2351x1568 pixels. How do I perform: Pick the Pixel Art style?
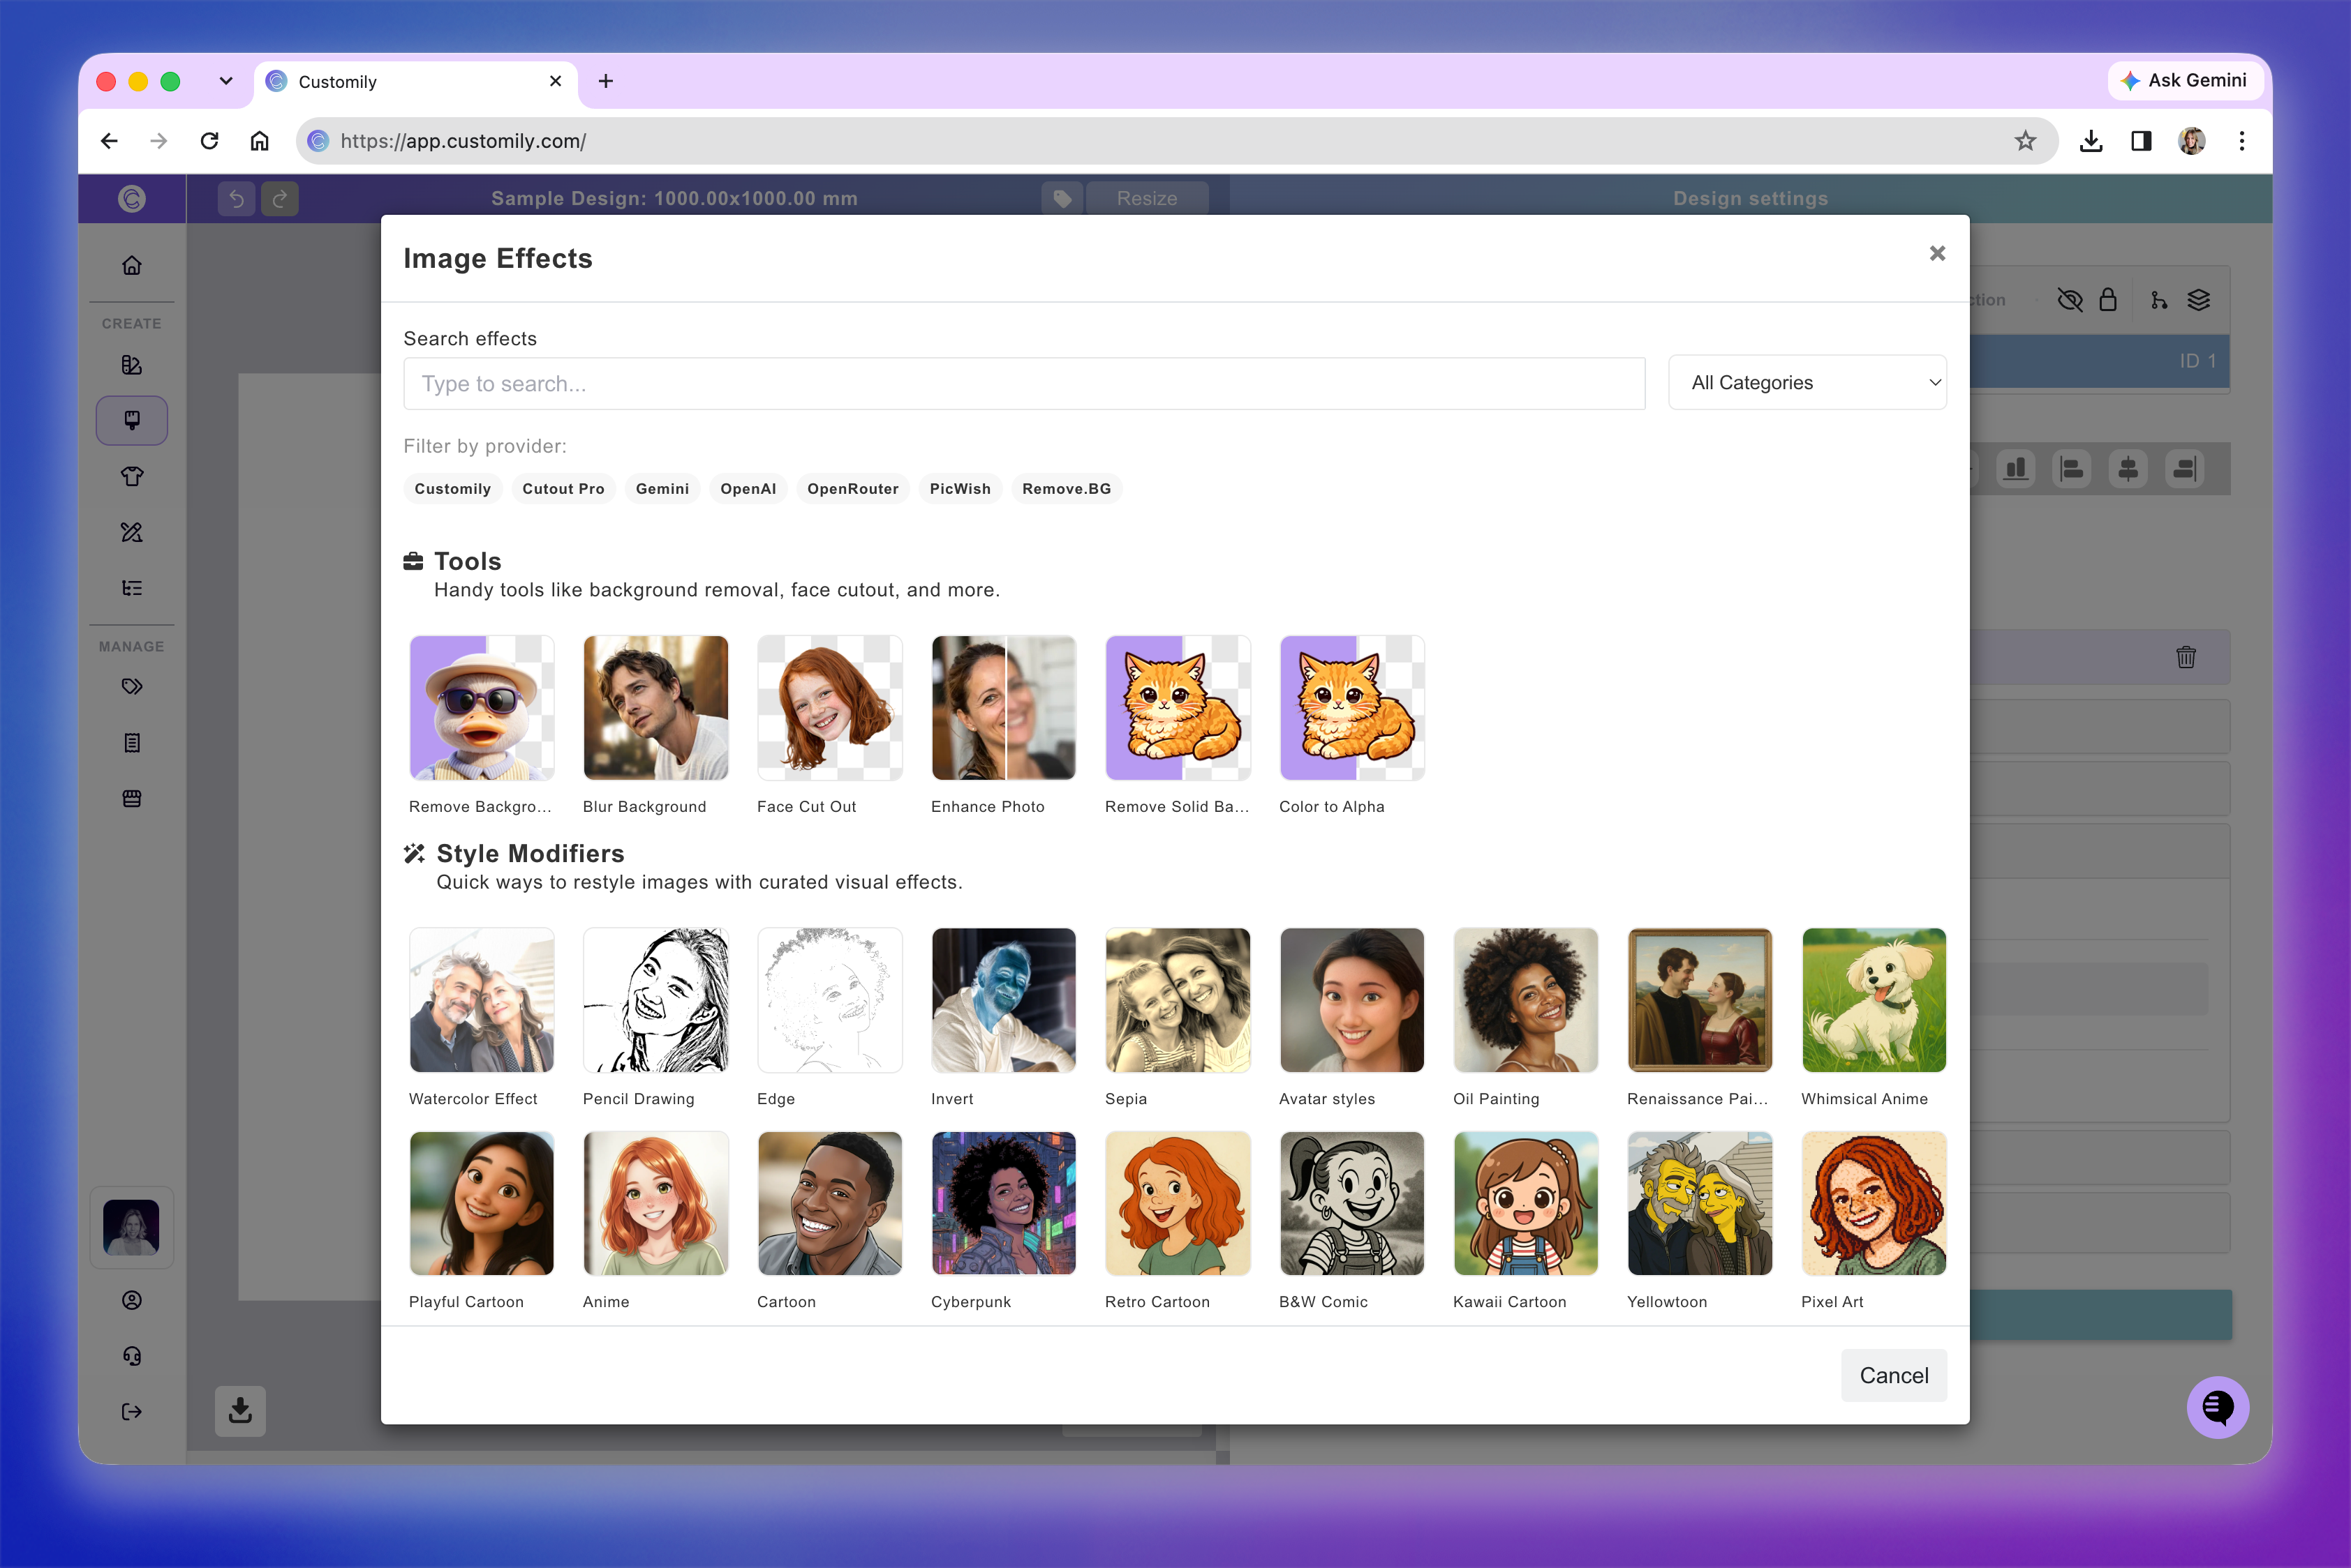[1874, 1203]
